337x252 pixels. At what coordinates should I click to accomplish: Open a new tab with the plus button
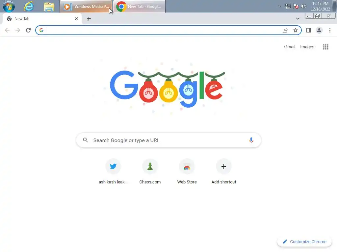tap(89, 19)
